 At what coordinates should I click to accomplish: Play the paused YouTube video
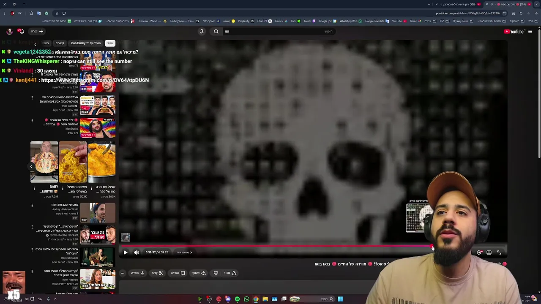click(x=125, y=252)
